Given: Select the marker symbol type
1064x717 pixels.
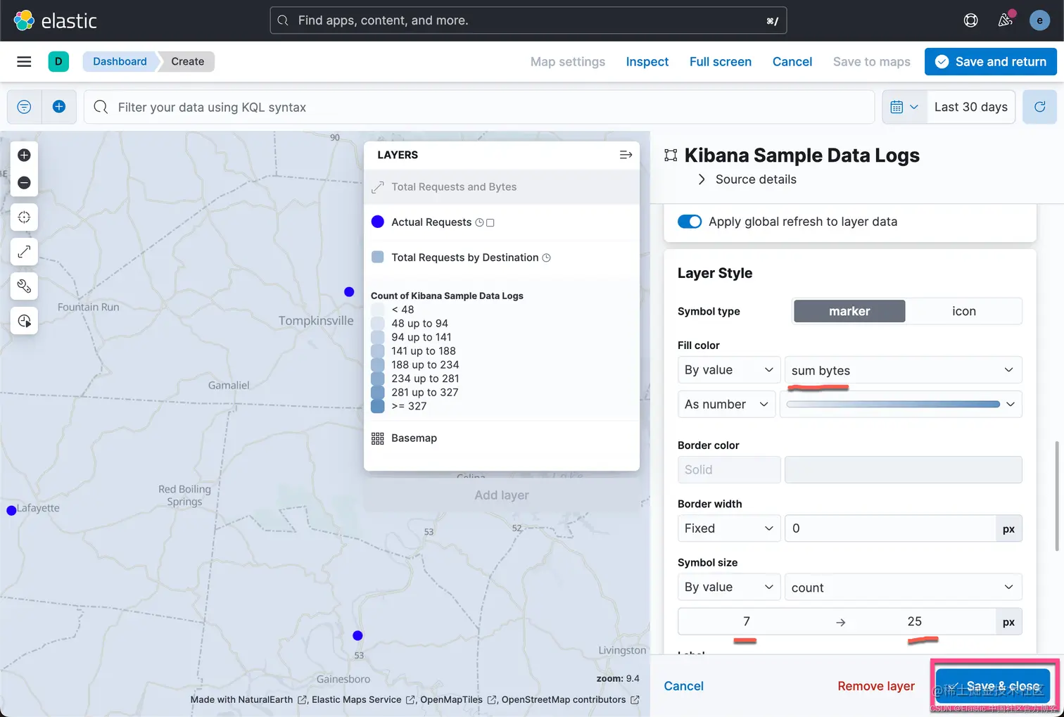Looking at the screenshot, I should (849, 311).
